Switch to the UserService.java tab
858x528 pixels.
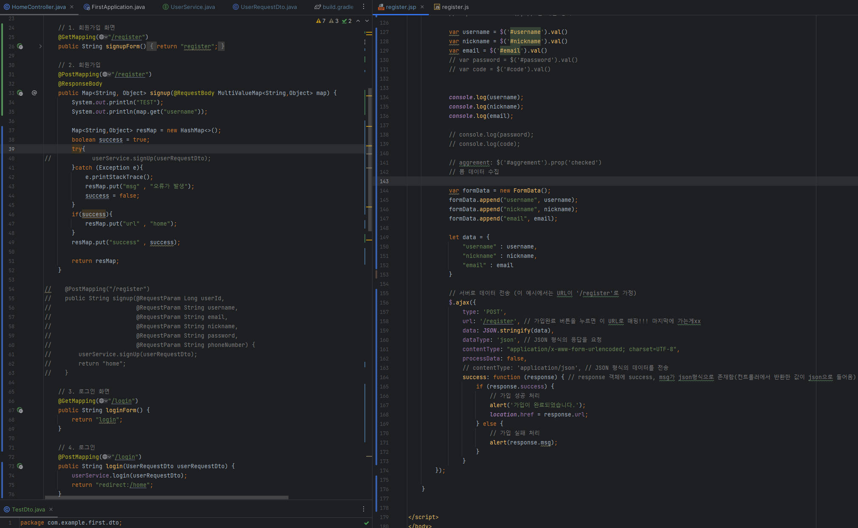(x=192, y=7)
